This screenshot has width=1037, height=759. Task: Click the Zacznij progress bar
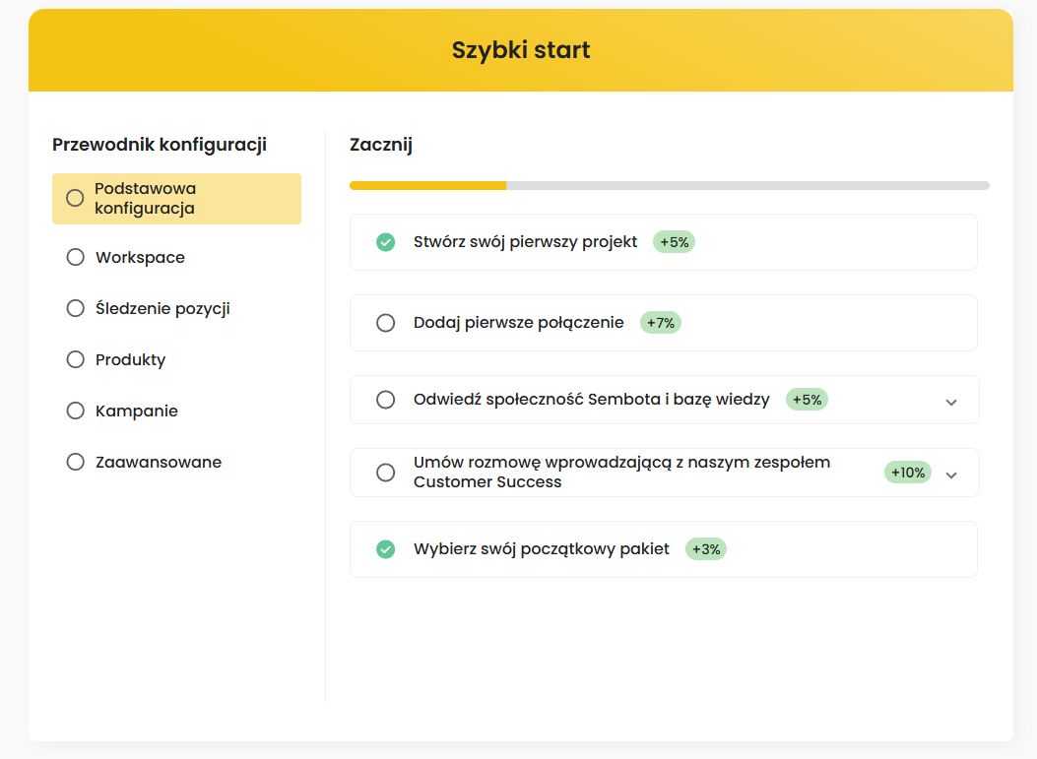click(x=670, y=186)
